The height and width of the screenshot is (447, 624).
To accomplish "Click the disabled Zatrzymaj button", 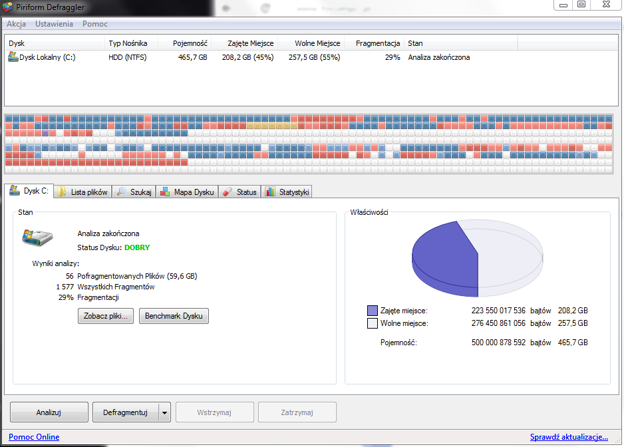I will (297, 412).
